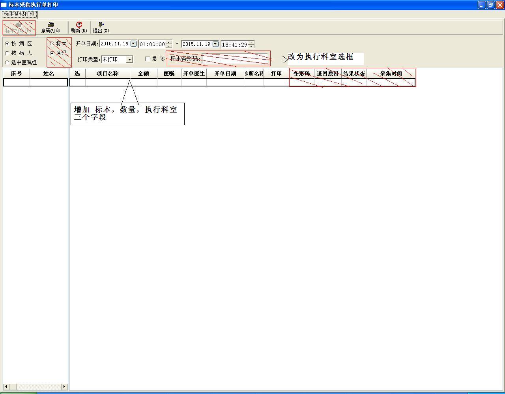
Task: Click the 标本条形码 input field
Action: coord(236,59)
